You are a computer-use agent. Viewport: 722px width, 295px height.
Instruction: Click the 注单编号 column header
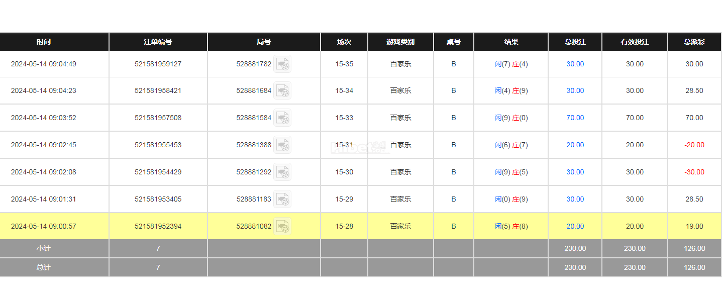[x=158, y=42]
